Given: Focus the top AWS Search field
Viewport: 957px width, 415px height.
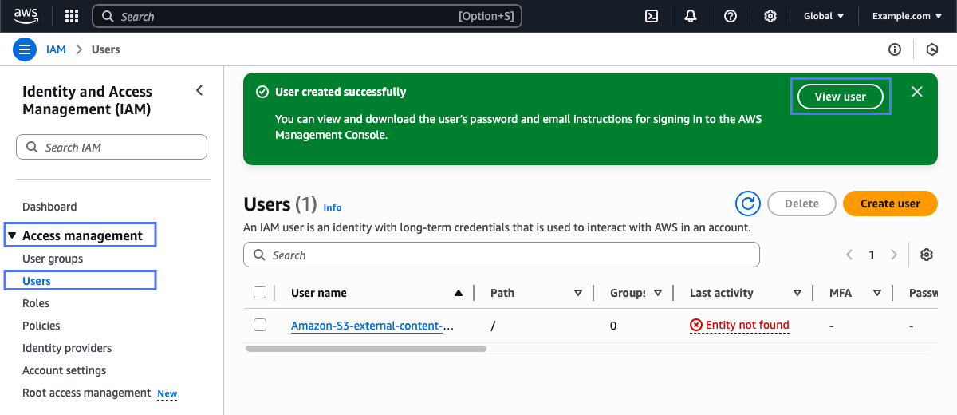Looking at the screenshot, I should [307, 16].
